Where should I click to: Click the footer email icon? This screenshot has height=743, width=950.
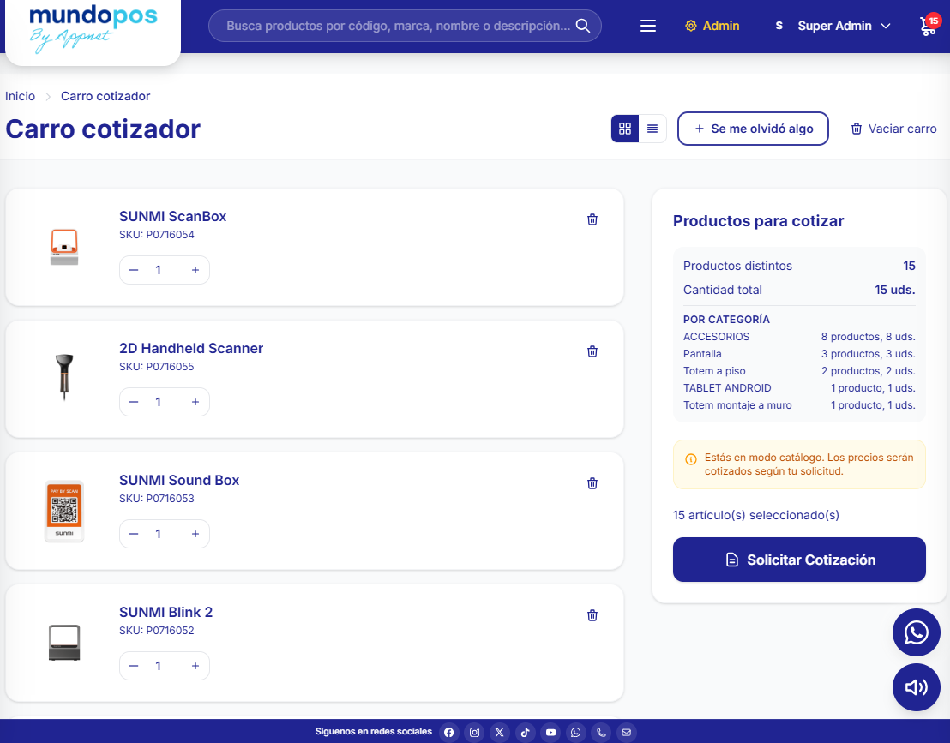[627, 732]
